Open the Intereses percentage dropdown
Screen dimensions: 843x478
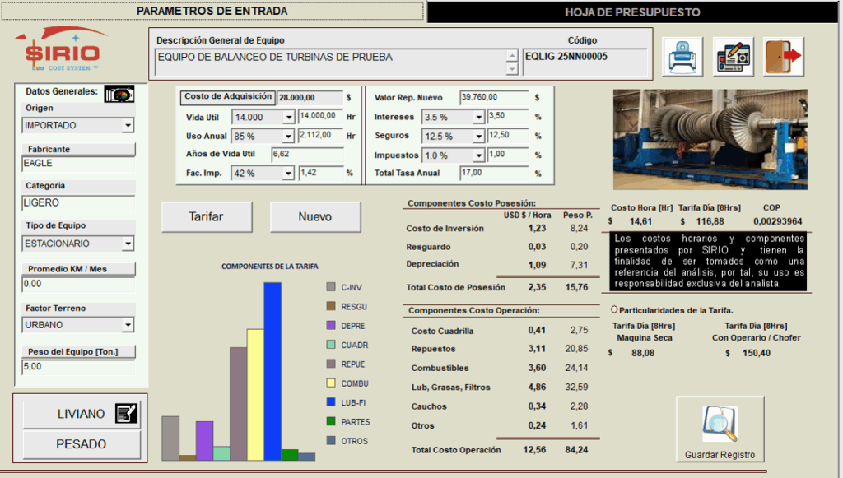pos(478,118)
